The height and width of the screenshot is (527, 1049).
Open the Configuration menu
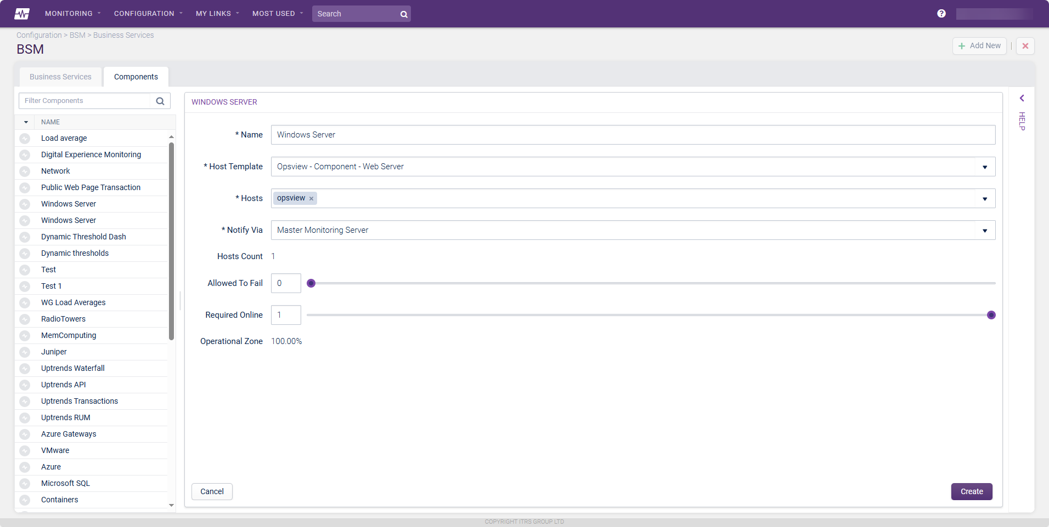tap(148, 14)
